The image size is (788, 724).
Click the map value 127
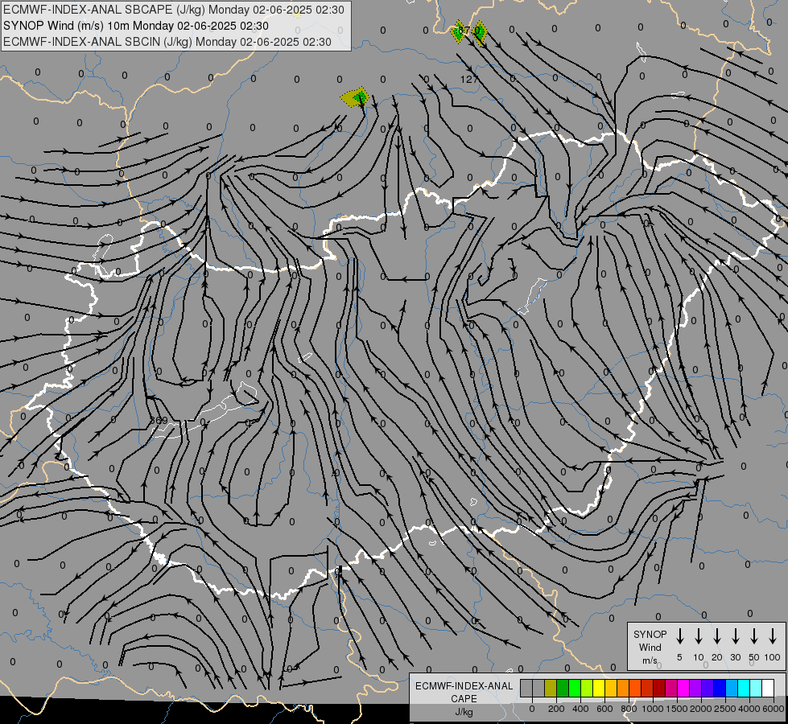[x=469, y=80]
